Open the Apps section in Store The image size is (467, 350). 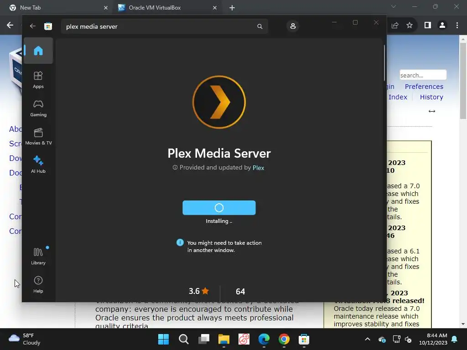[x=38, y=80]
